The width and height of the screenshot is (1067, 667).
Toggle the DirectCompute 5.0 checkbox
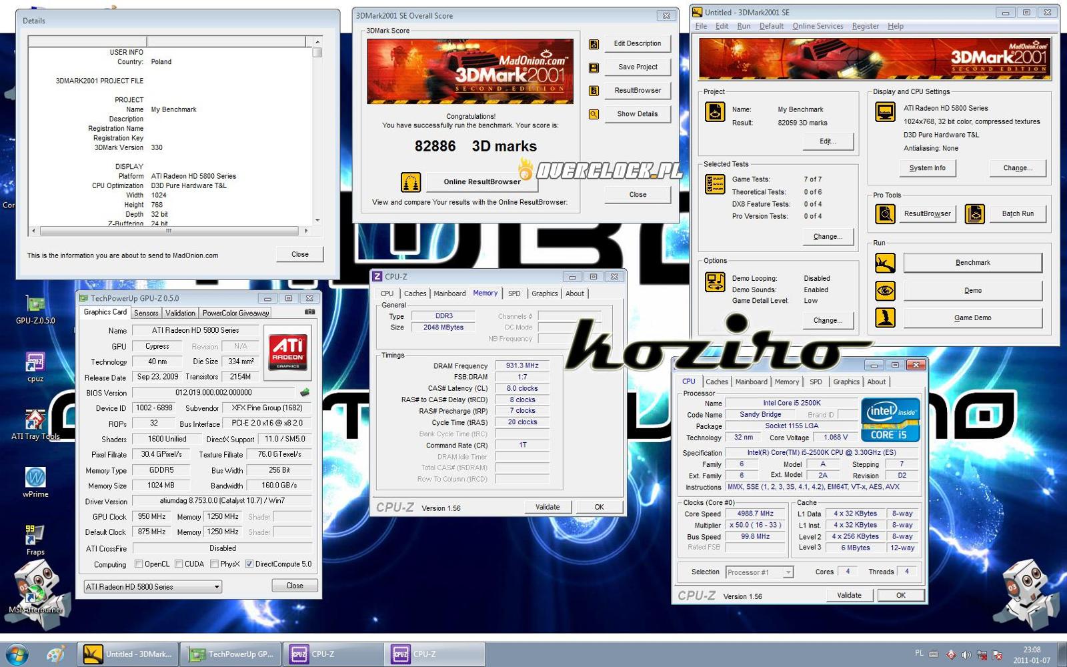click(249, 564)
